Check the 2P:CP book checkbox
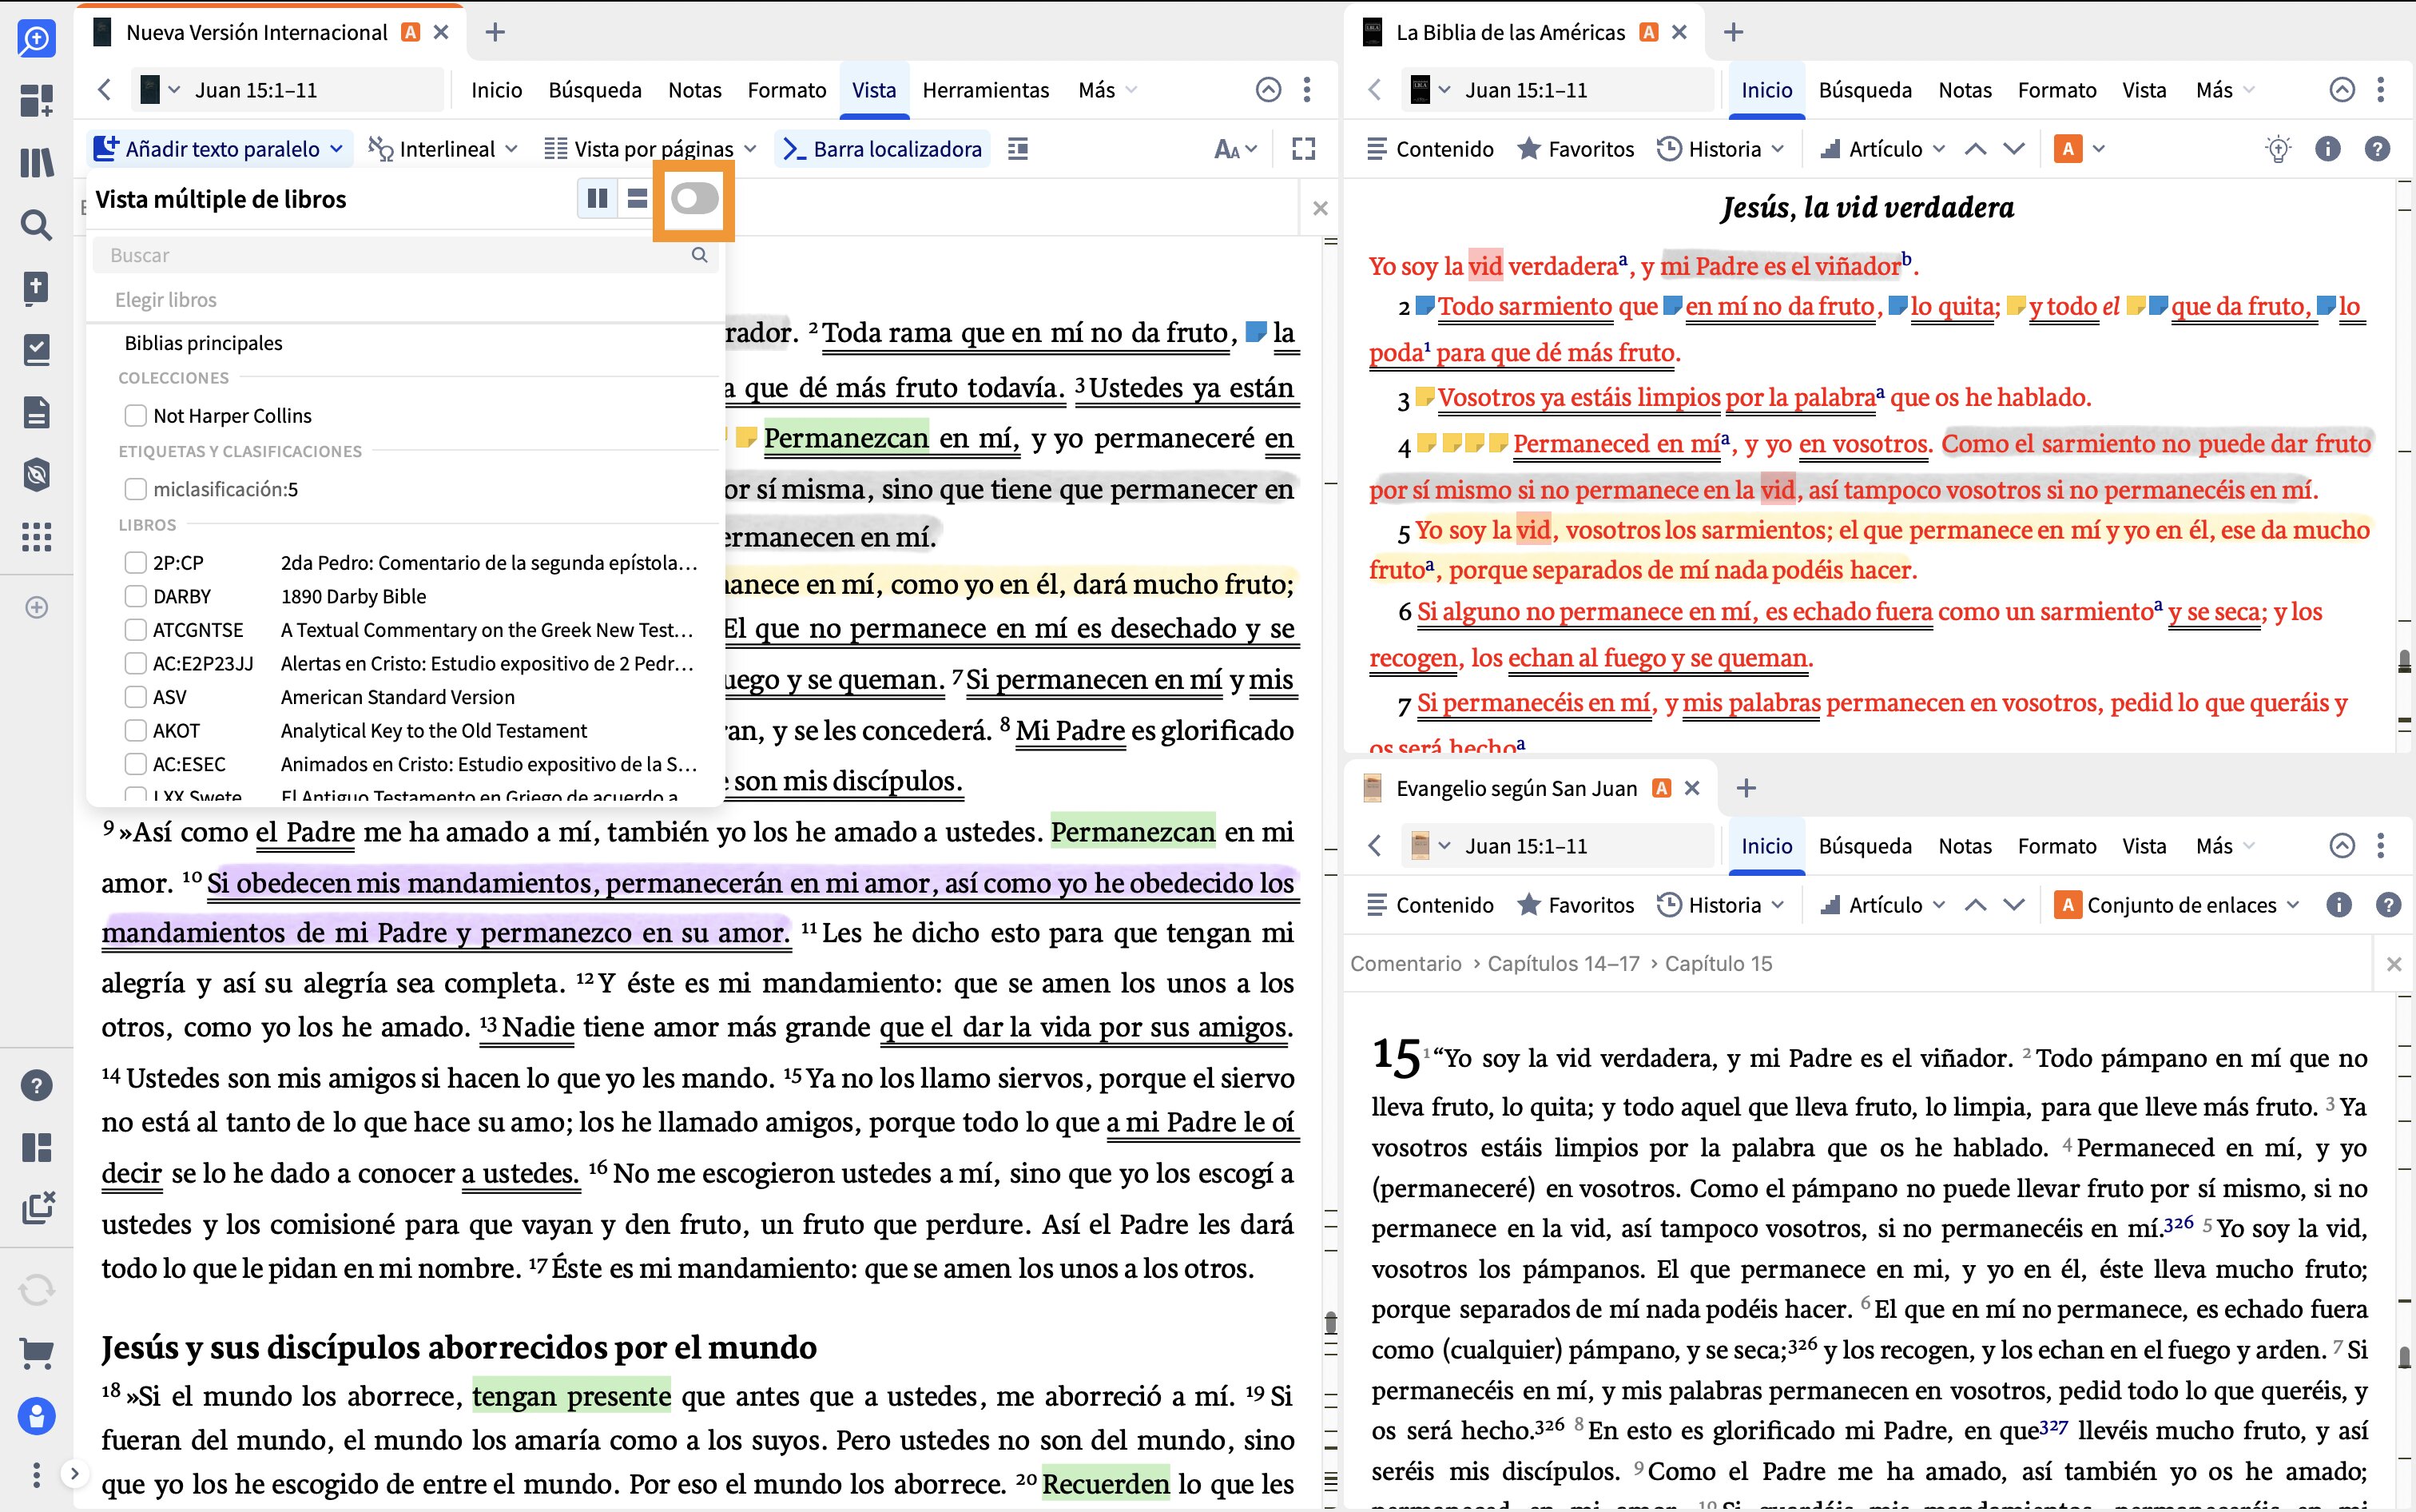The height and width of the screenshot is (1512, 2416). tap(135, 563)
